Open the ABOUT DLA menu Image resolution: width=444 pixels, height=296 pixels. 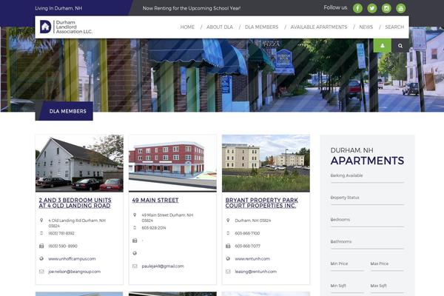point(220,27)
